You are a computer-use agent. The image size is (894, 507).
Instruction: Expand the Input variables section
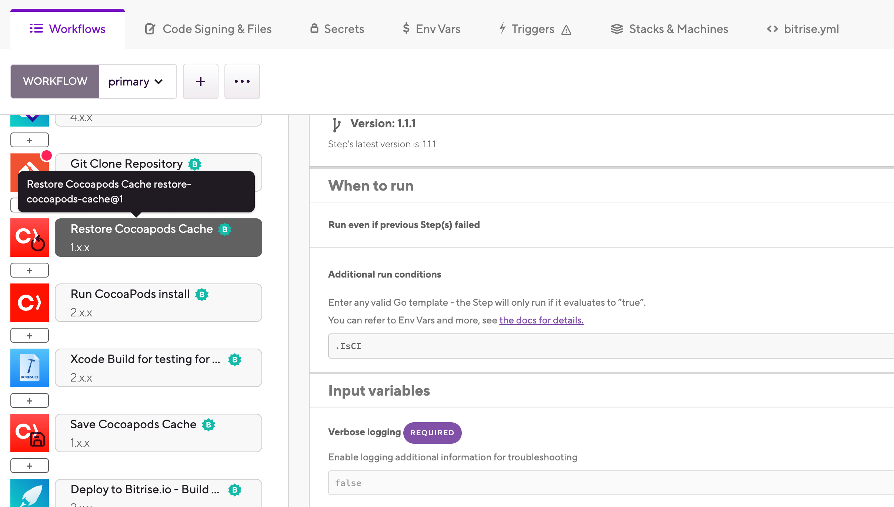point(379,391)
